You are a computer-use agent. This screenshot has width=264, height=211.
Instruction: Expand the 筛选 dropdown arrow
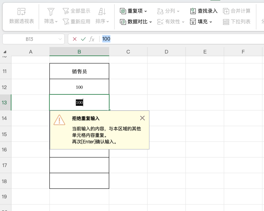coord(56,21)
